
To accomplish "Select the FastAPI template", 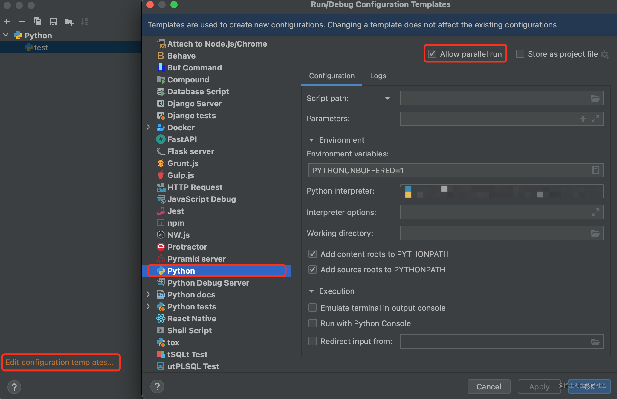I will pyautogui.click(x=182, y=139).
